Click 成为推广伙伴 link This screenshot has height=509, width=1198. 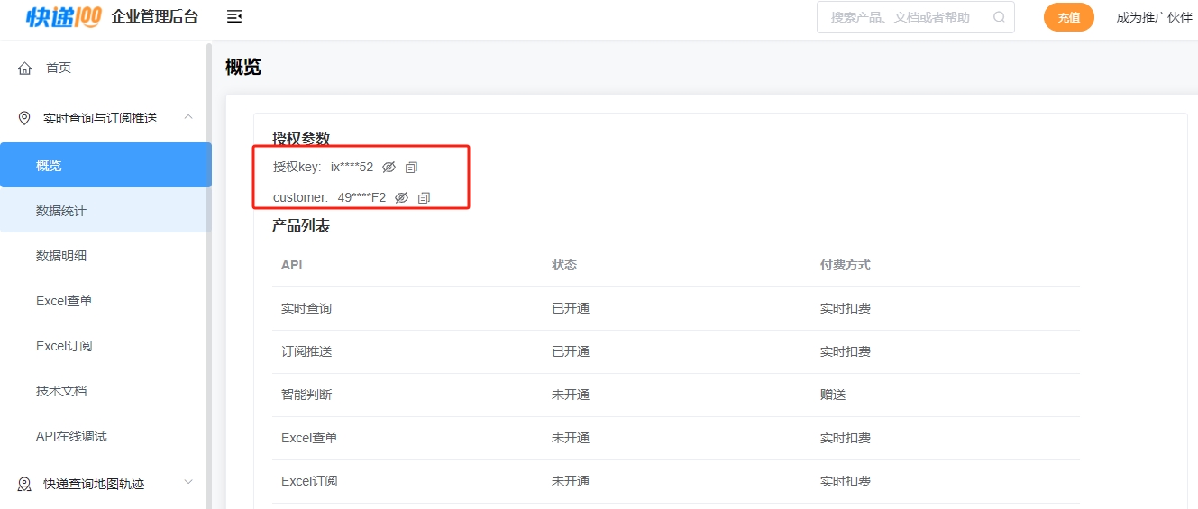(1155, 17)
